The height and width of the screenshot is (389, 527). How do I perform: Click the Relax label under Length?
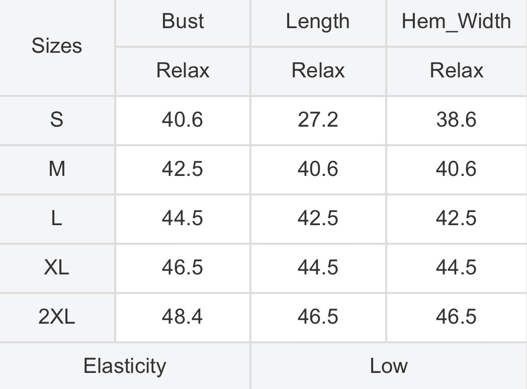click(x=318, y=70)
